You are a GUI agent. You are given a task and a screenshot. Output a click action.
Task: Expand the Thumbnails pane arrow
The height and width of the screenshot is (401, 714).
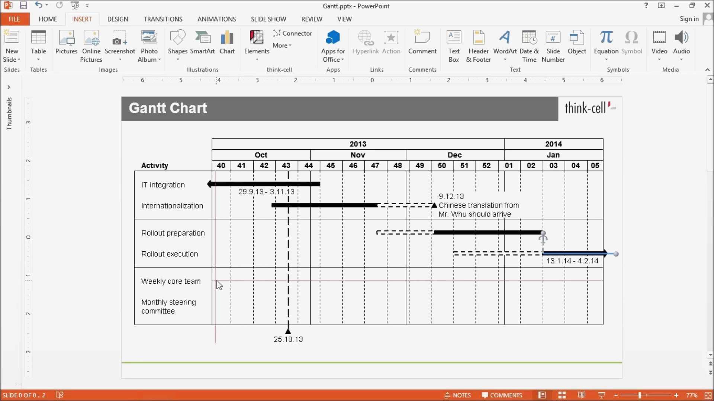[9, 87]
